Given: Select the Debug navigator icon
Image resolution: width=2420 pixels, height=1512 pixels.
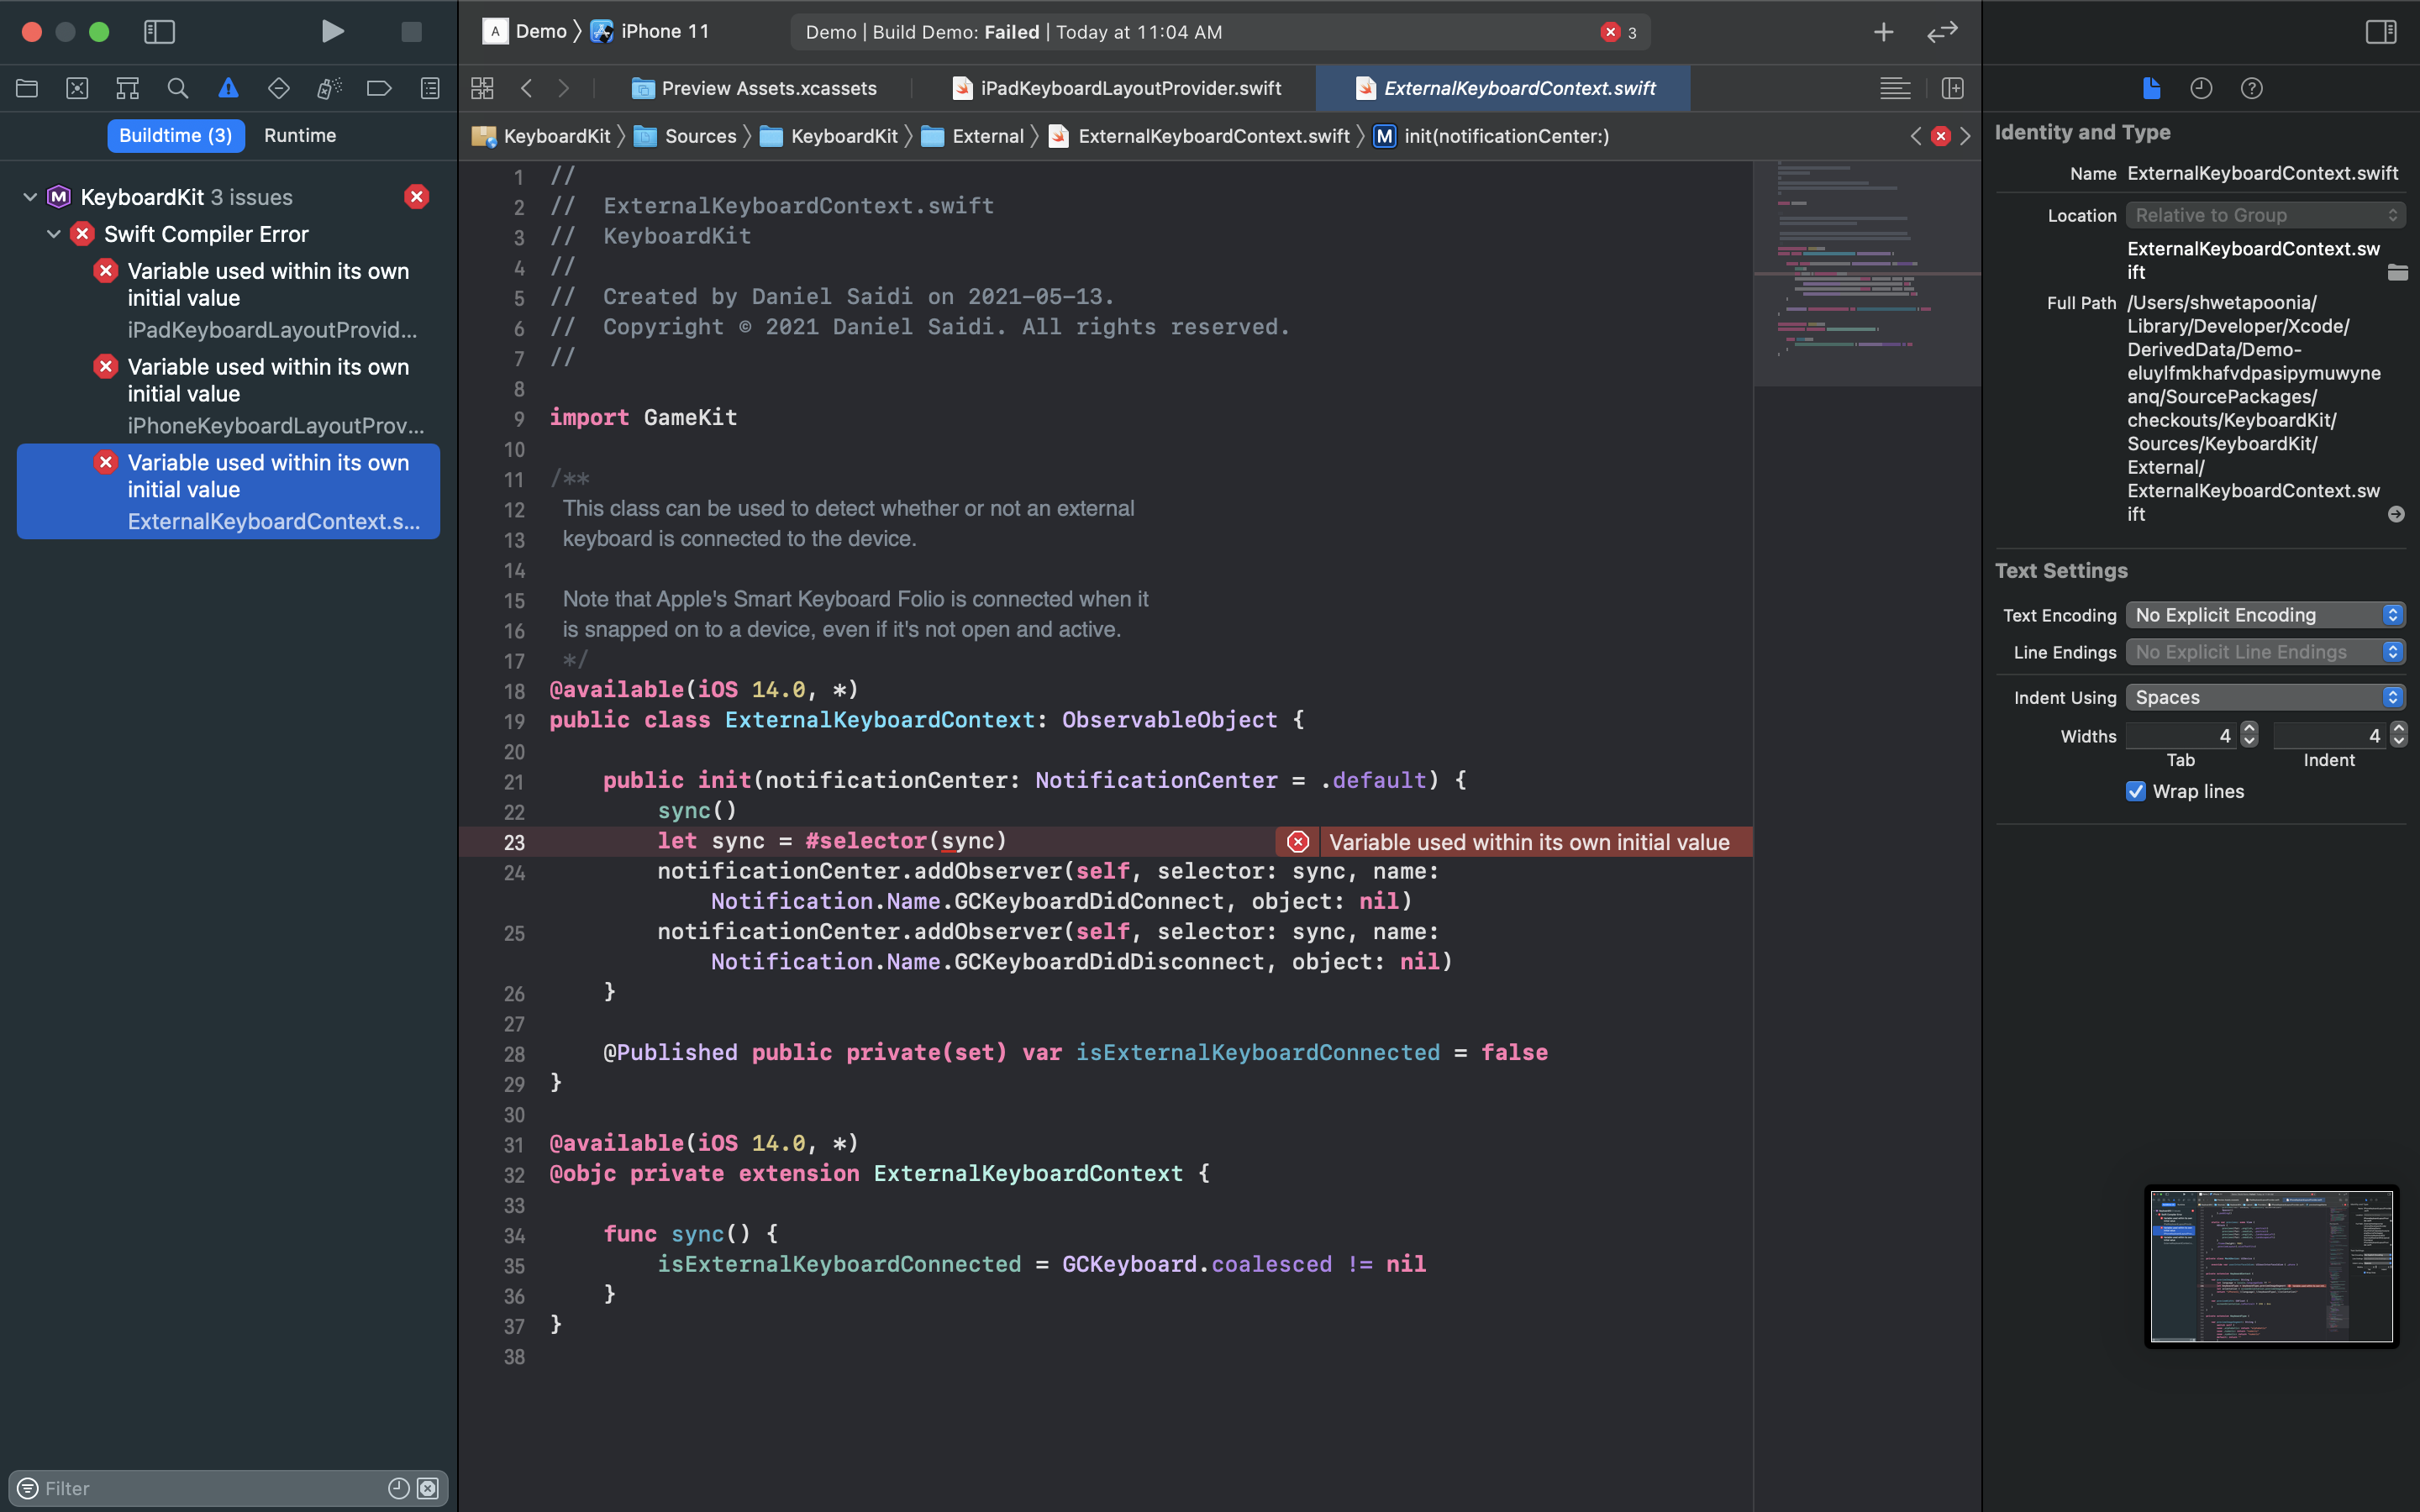Looking at the screenshot, I should click(x=329, y=88).
